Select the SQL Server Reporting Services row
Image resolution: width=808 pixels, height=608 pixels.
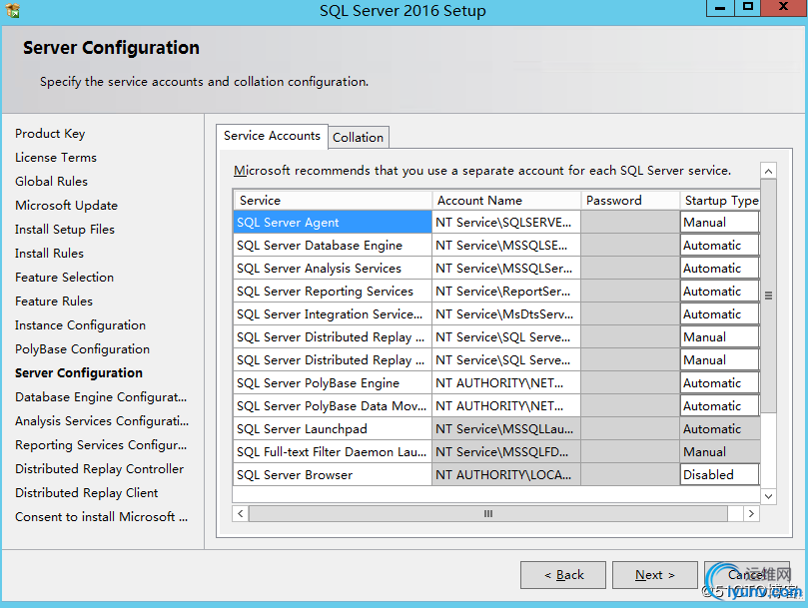coord(333,292)
